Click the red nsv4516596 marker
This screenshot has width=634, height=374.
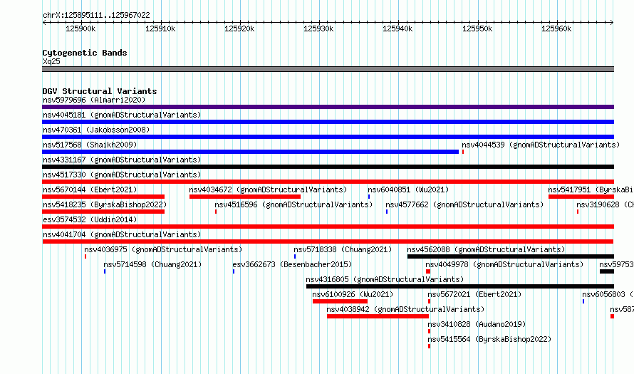(x=216, y=212)
